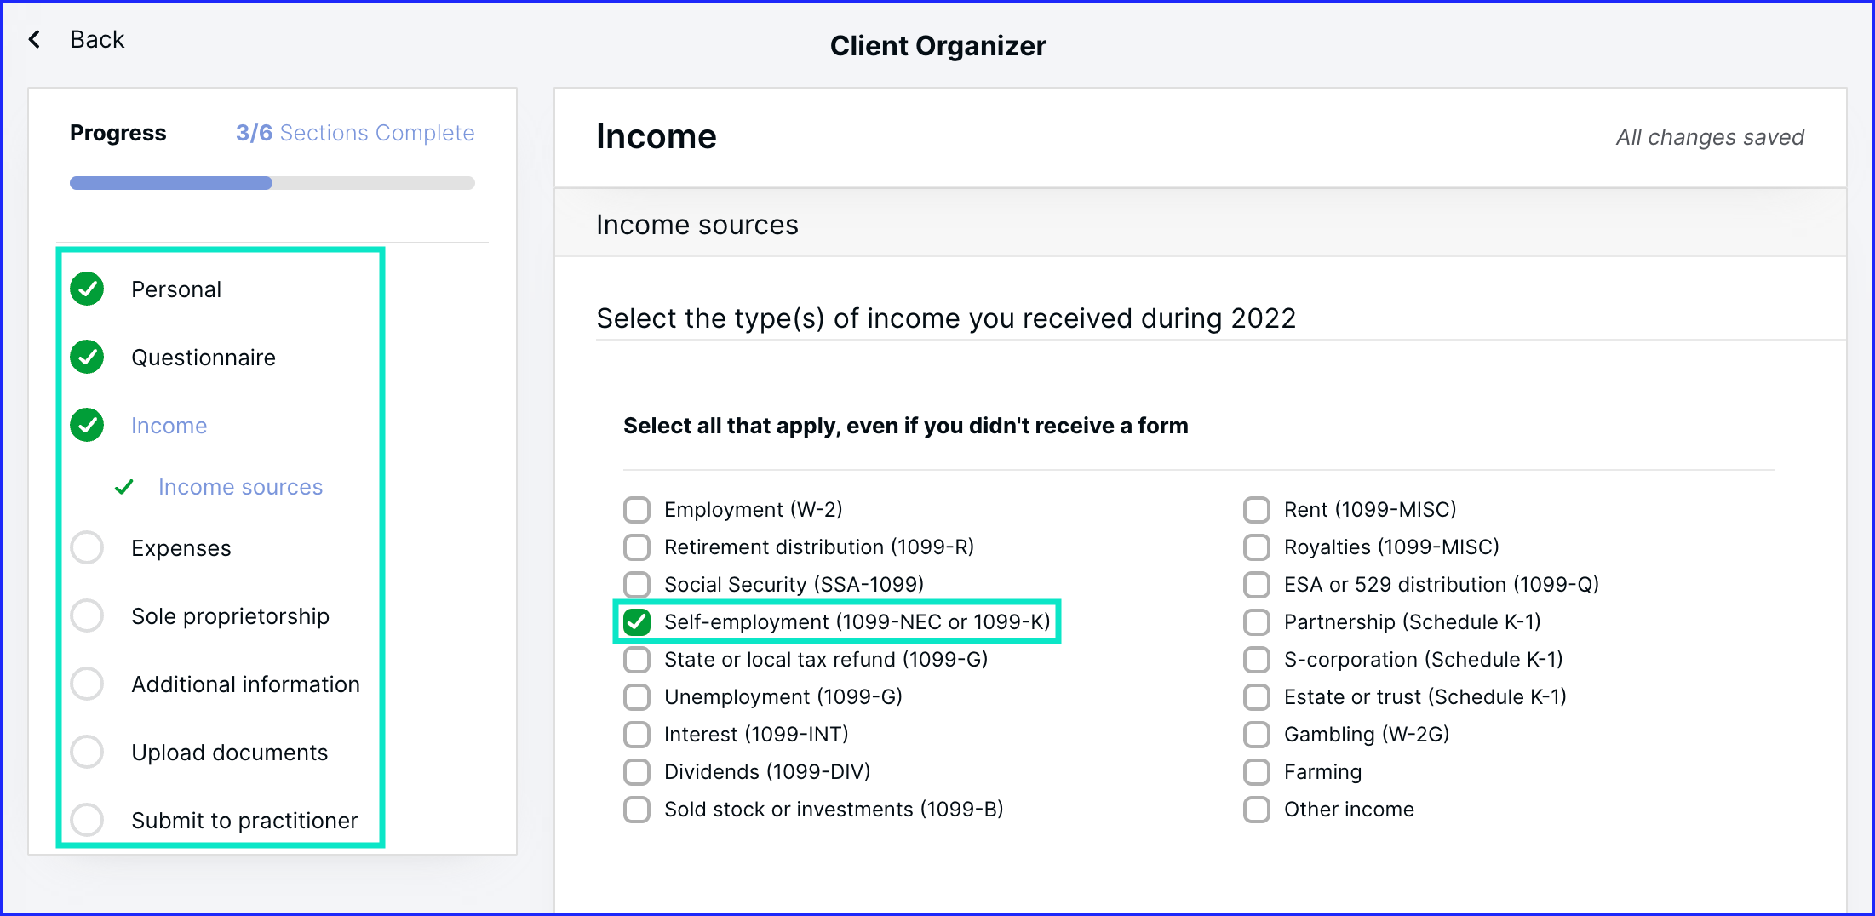Viewport: 1875px width, 916px height.
Task: Click the Back link
Action: click(97, 39)
